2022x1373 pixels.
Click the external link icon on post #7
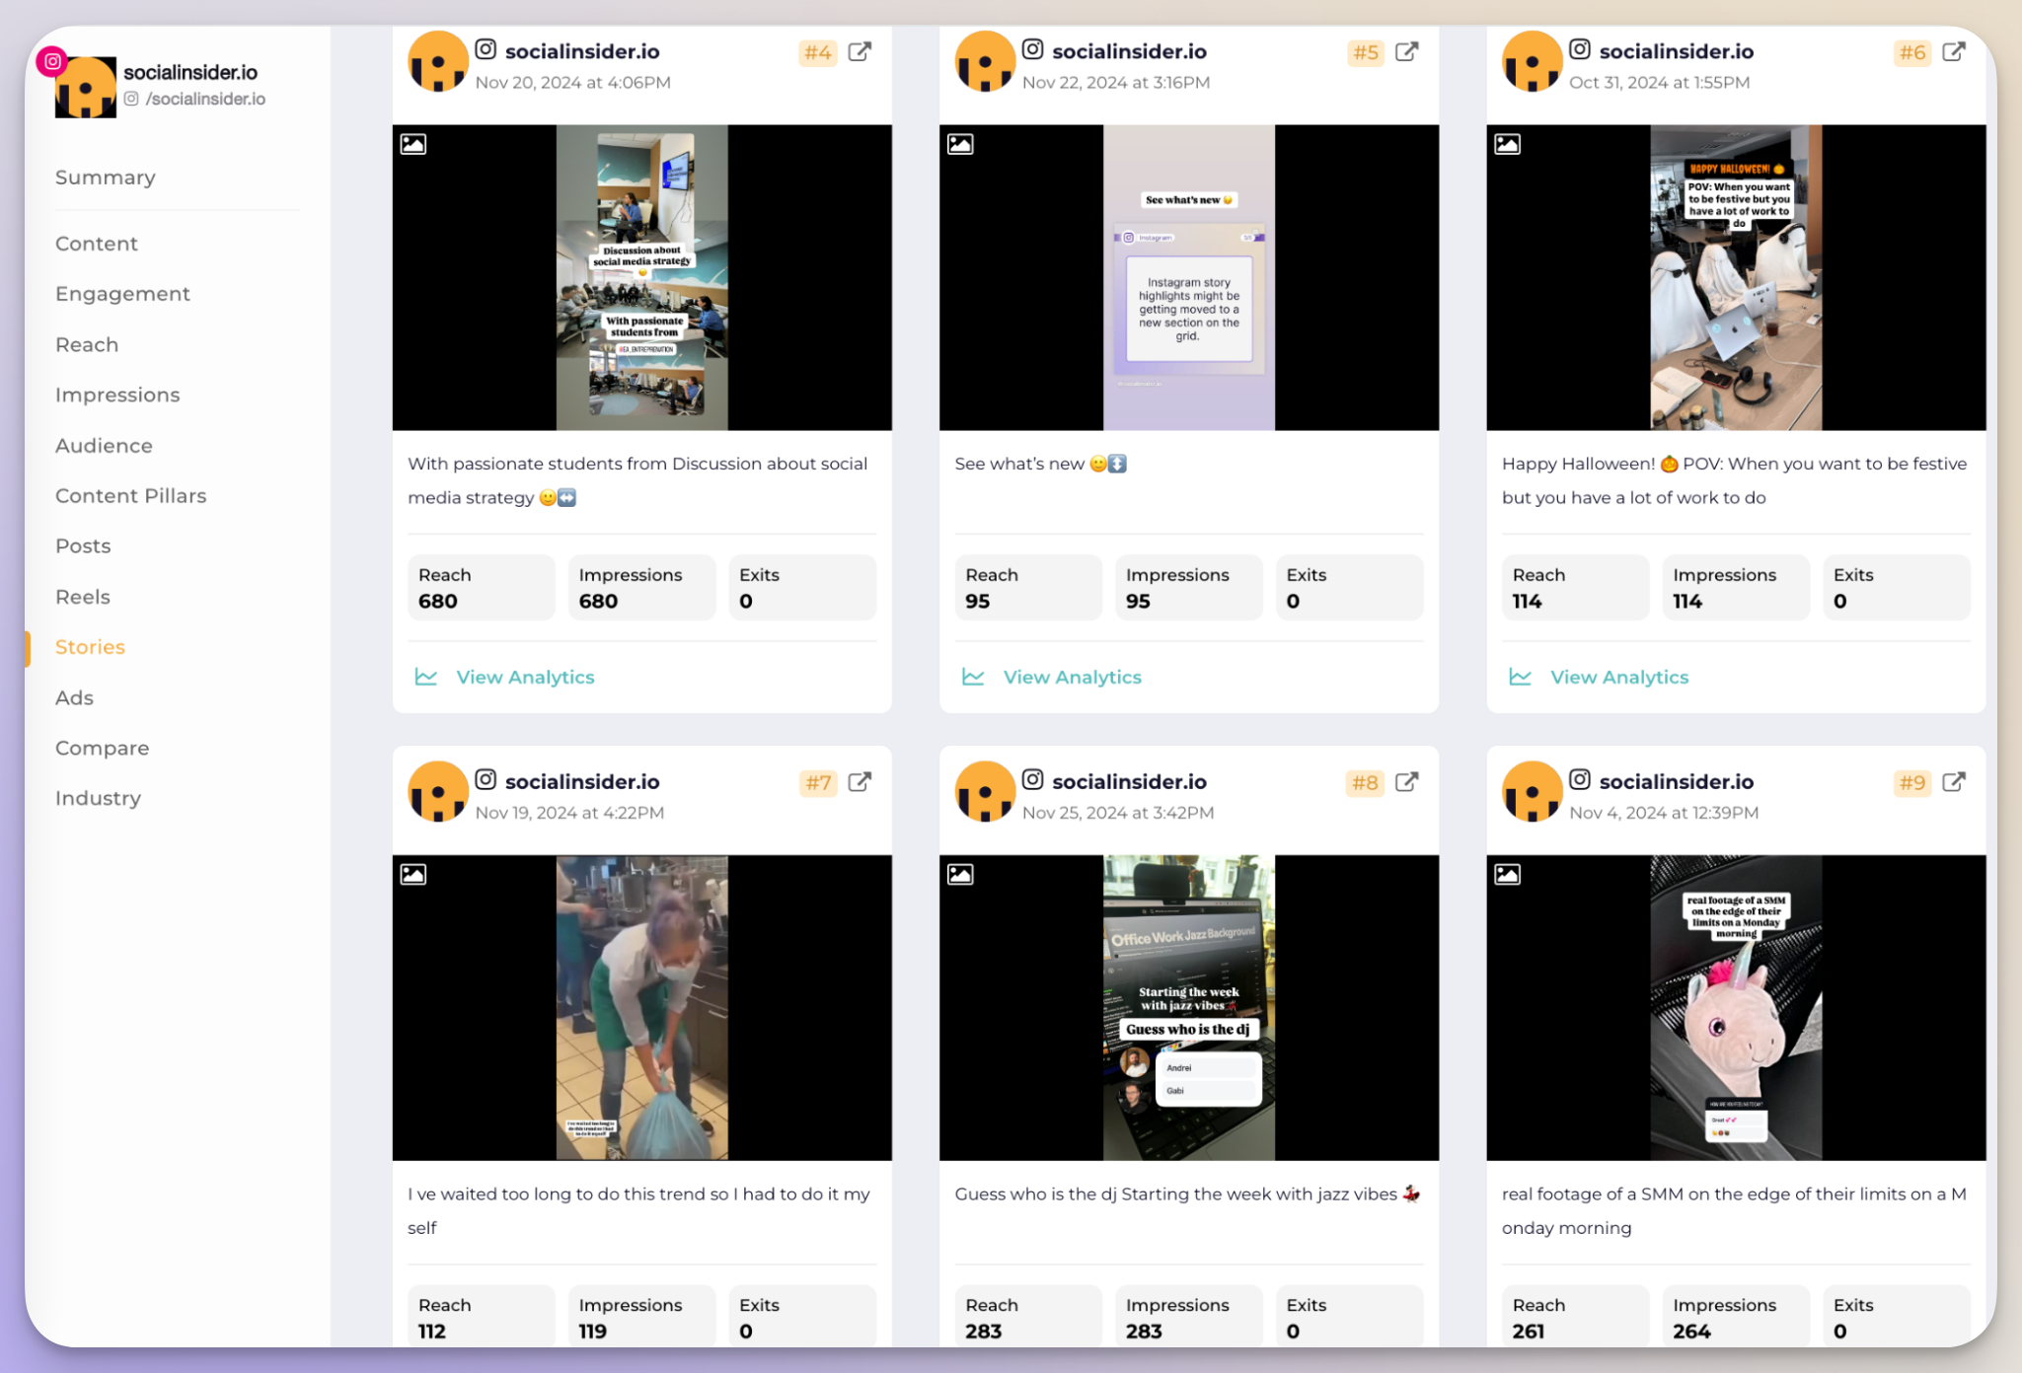click(860, 781)
